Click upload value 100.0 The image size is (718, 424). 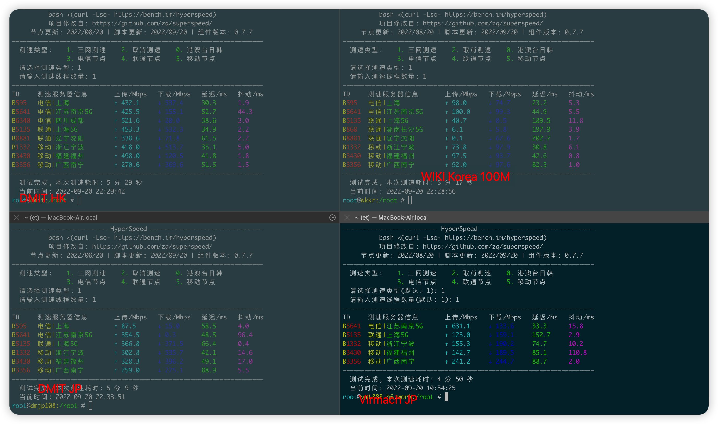461,111
